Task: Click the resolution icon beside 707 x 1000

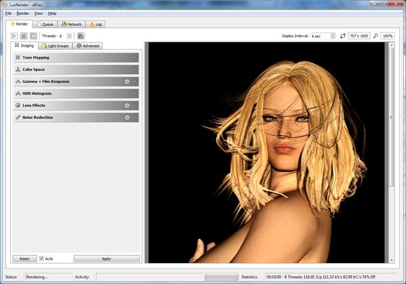Action: coord(342,36)
